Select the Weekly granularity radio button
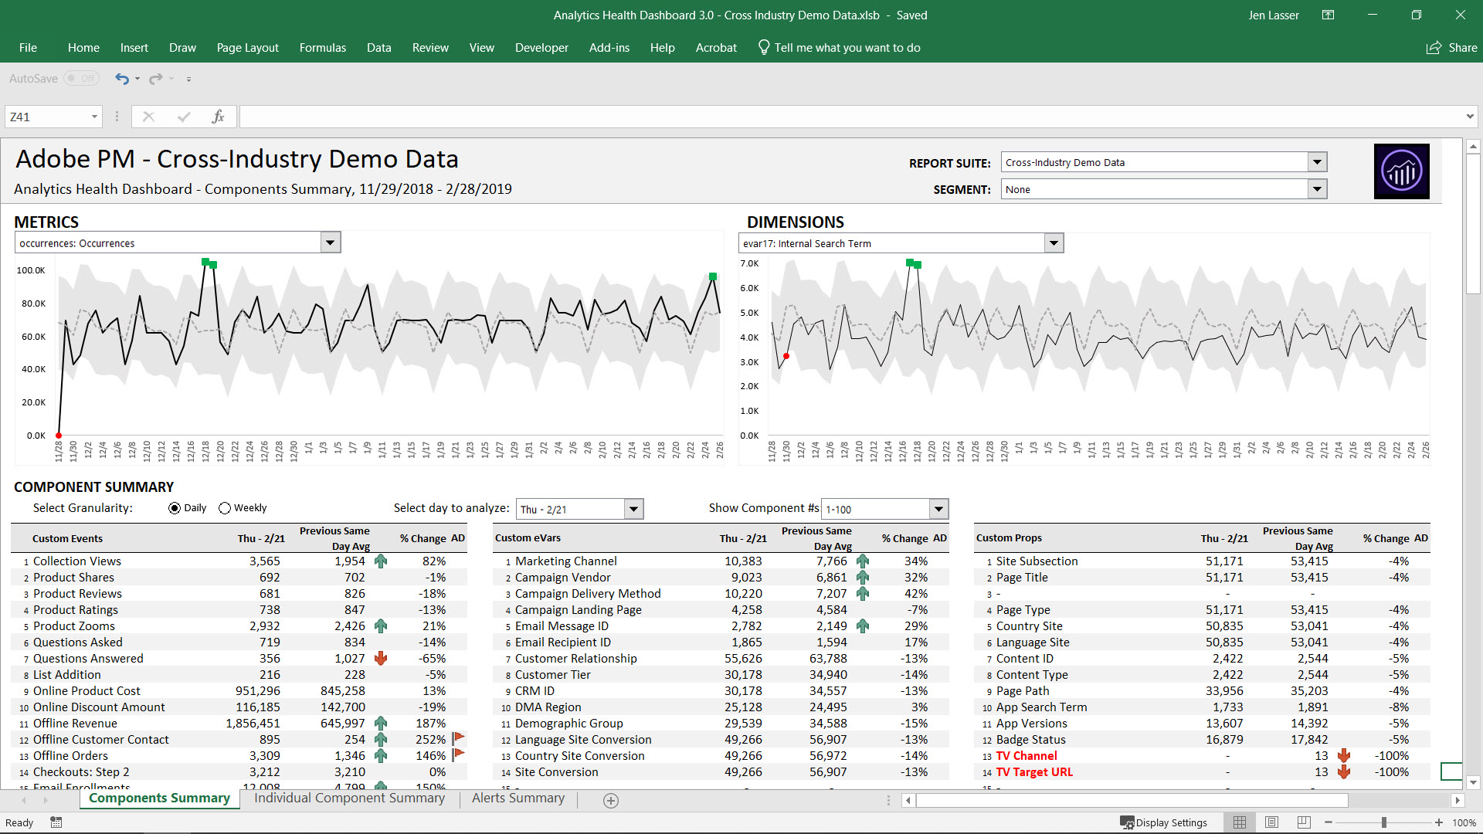 click(x=225, y=508)
